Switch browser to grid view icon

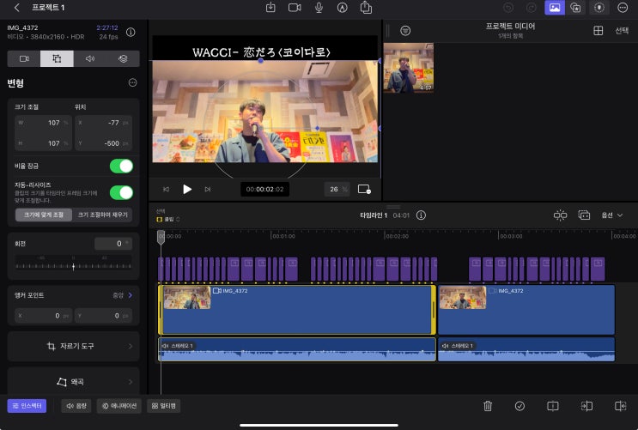[x=599, y=31]
